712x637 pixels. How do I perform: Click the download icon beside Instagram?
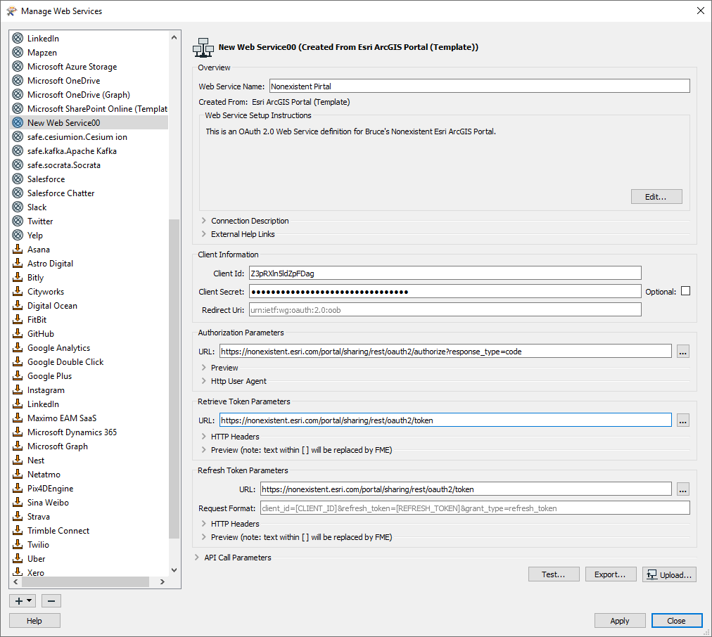(18, 390)
